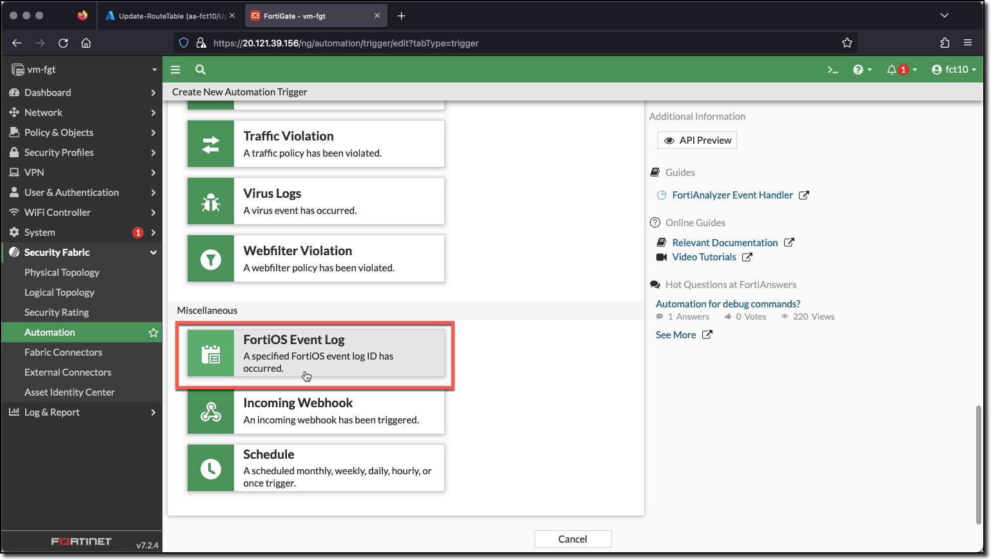Expand User & Authentication menu

[x=82, y=193]
